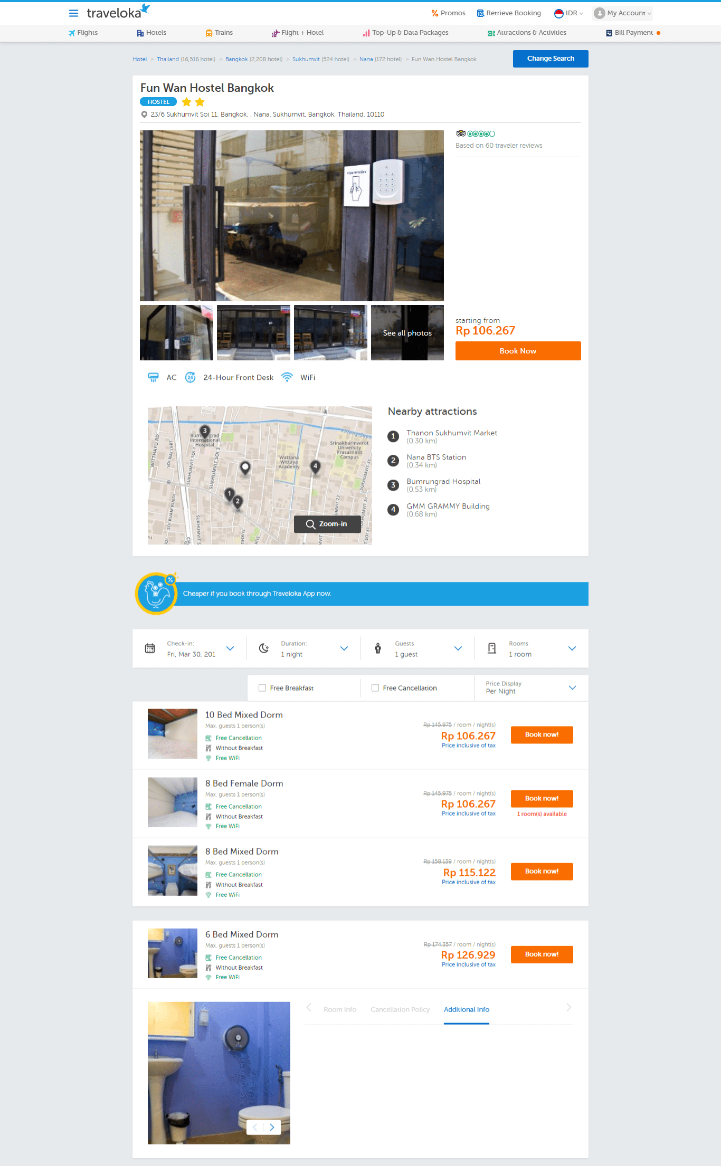Click the Traveloka logo

[x=118, y=12]
